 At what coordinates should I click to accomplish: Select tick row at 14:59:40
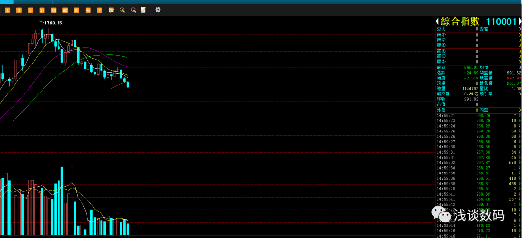point(478,189)
